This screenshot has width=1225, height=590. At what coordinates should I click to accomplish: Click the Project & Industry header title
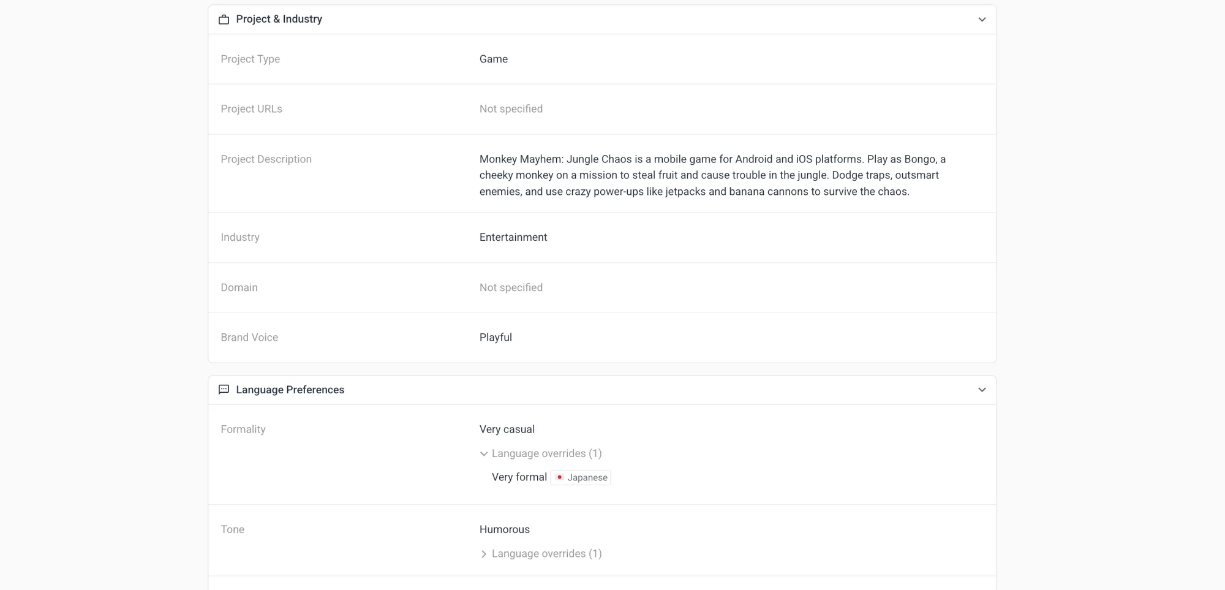click(279, 19)
